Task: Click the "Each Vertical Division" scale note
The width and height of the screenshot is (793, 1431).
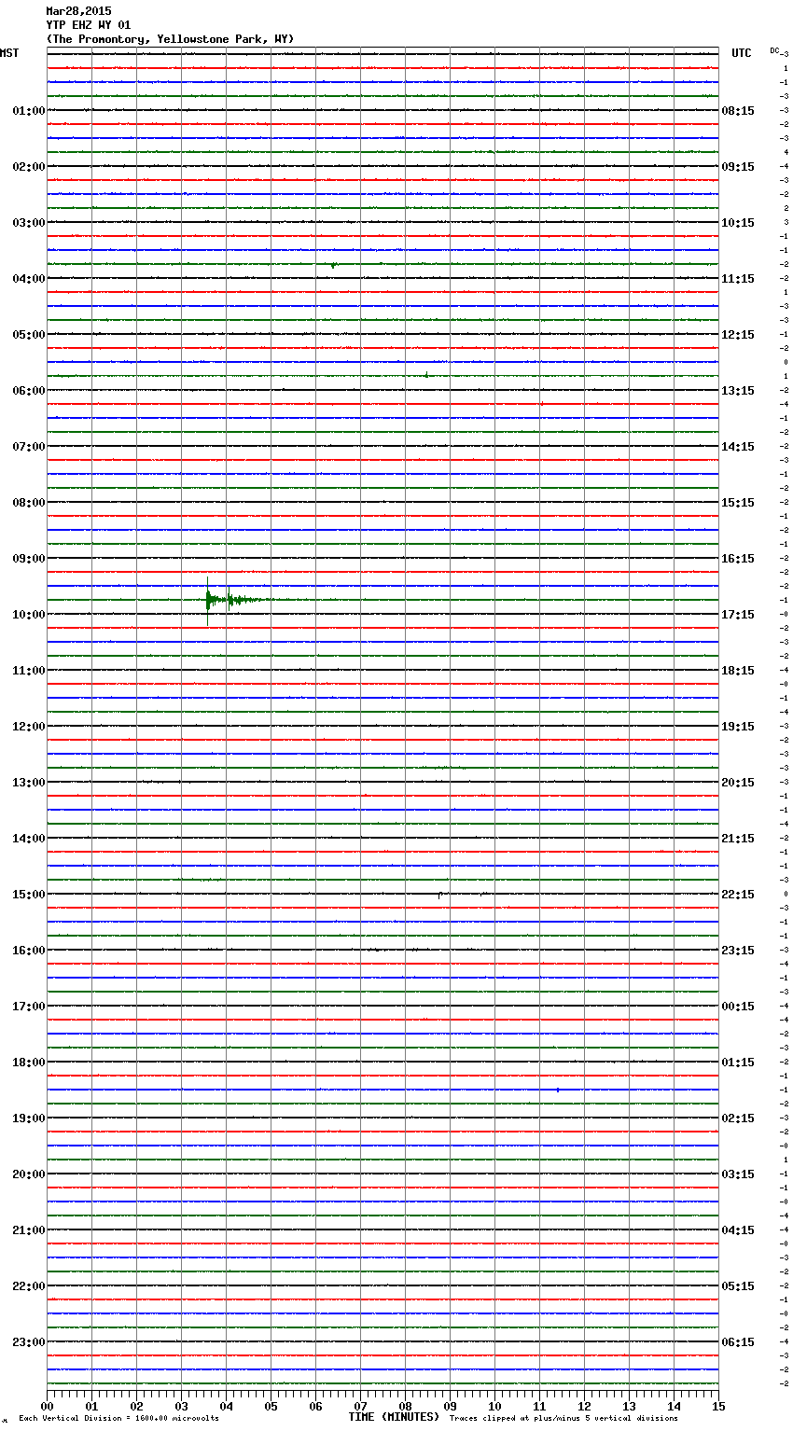Action: [118, 1418]
